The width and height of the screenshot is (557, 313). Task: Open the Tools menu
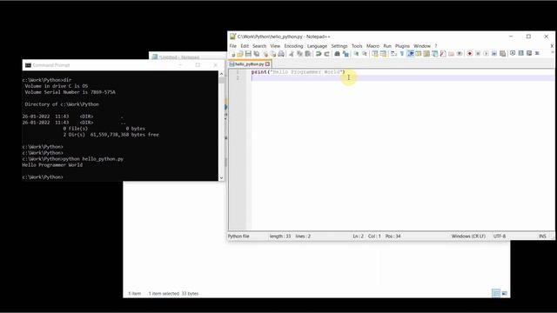357,46
